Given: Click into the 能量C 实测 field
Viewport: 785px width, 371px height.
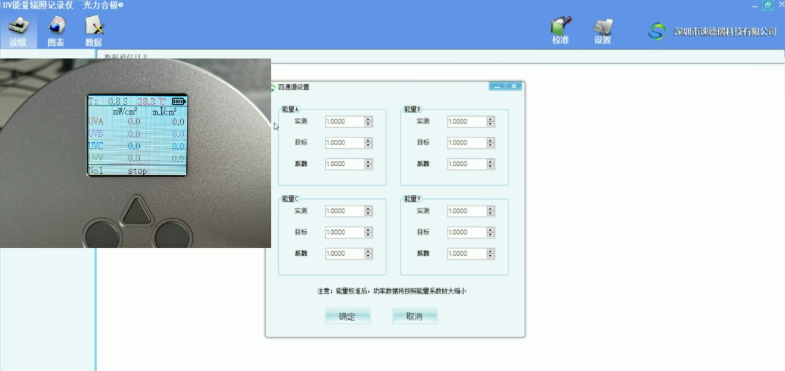Looking at the screenshot, I should coord(344,211).
